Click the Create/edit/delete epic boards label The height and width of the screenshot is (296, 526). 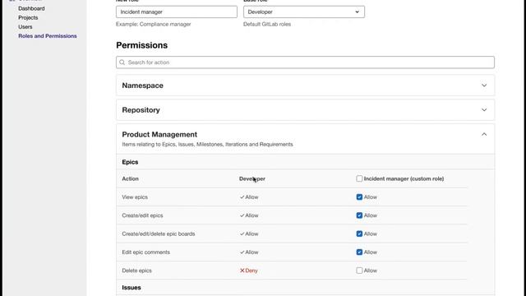[x=159, y=234]
